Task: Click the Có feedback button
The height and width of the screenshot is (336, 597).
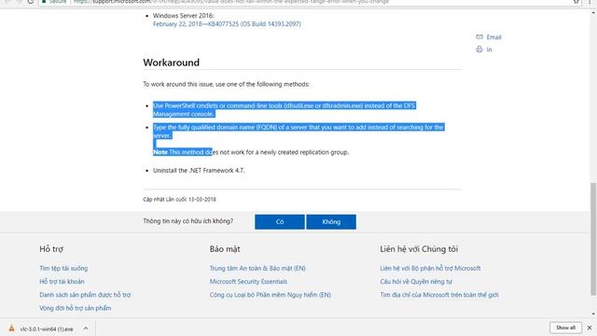Action: pyautogui.click(x=280, y=222)
